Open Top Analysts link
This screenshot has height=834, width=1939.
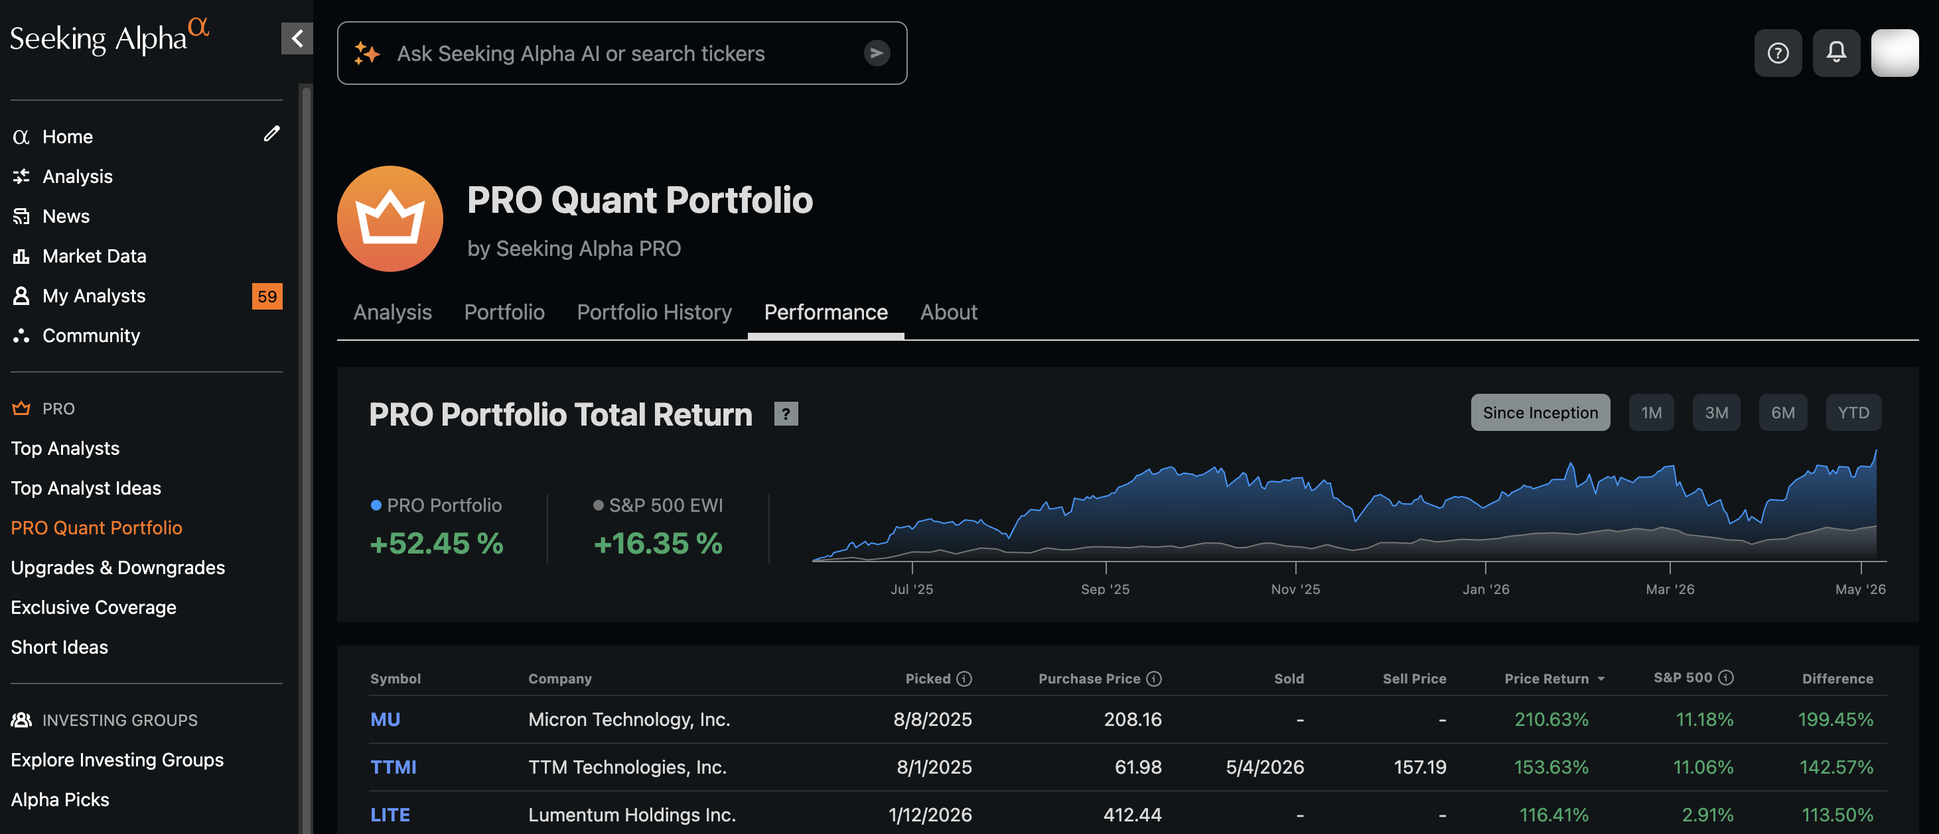pos(65,448)
